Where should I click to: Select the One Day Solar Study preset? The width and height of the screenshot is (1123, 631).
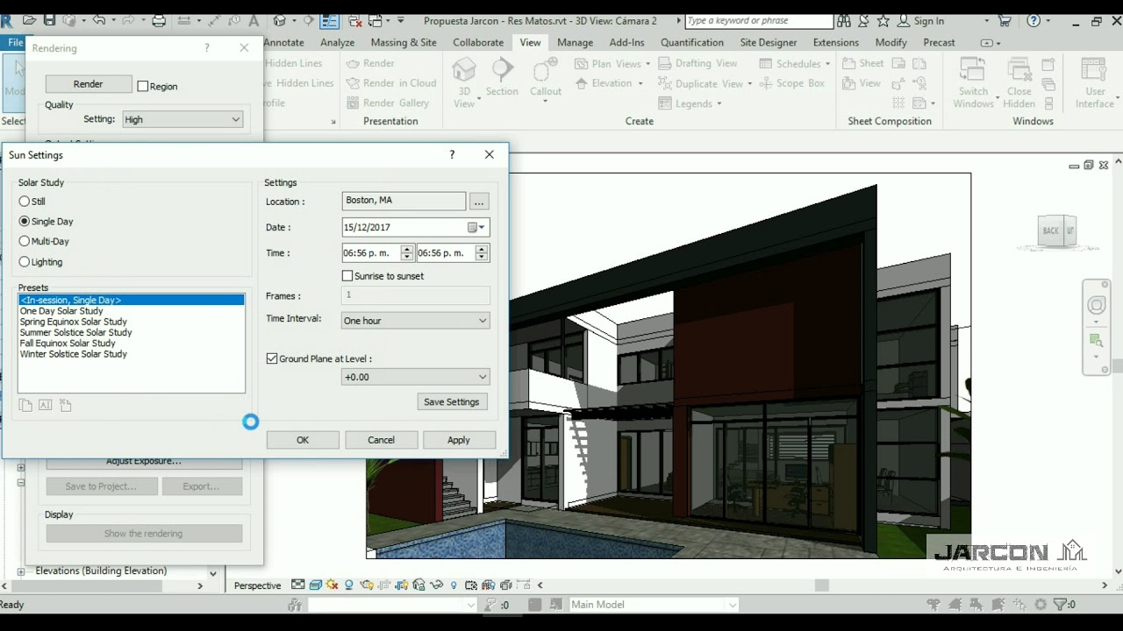[61, 311]
